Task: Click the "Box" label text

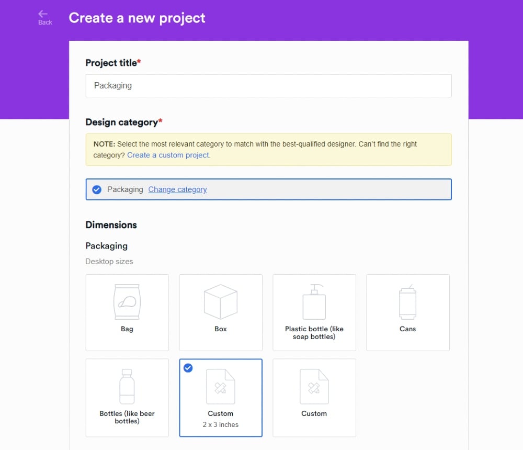Action: pyautogui.click(x=221, y=329)
